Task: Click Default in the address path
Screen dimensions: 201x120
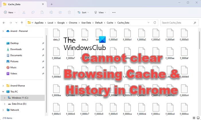Action: tap(99, 23)
